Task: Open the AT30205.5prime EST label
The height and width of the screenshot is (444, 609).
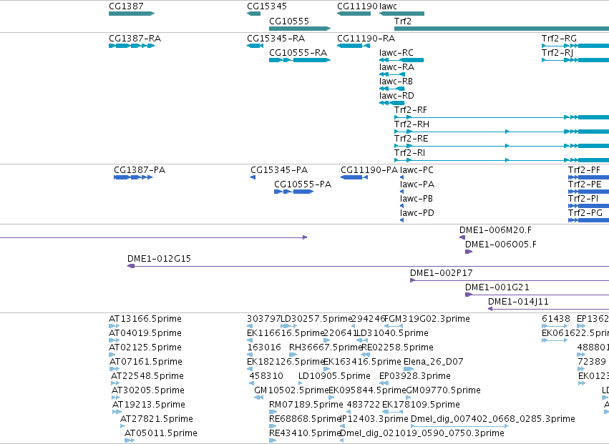Action: [x=148, y=391]
